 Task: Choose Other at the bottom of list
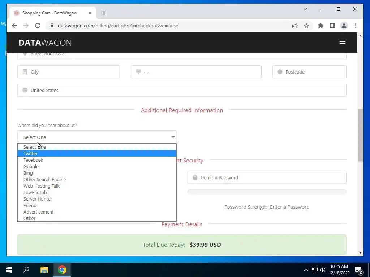coord(97,218)
